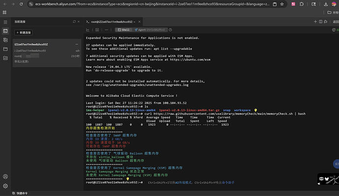Open the all bookmarks folder
The width and height of the screenshot is (339, 196).
[x=333, y=13]
